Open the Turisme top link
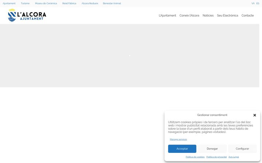Screen dimensions: 262x163 25,3
